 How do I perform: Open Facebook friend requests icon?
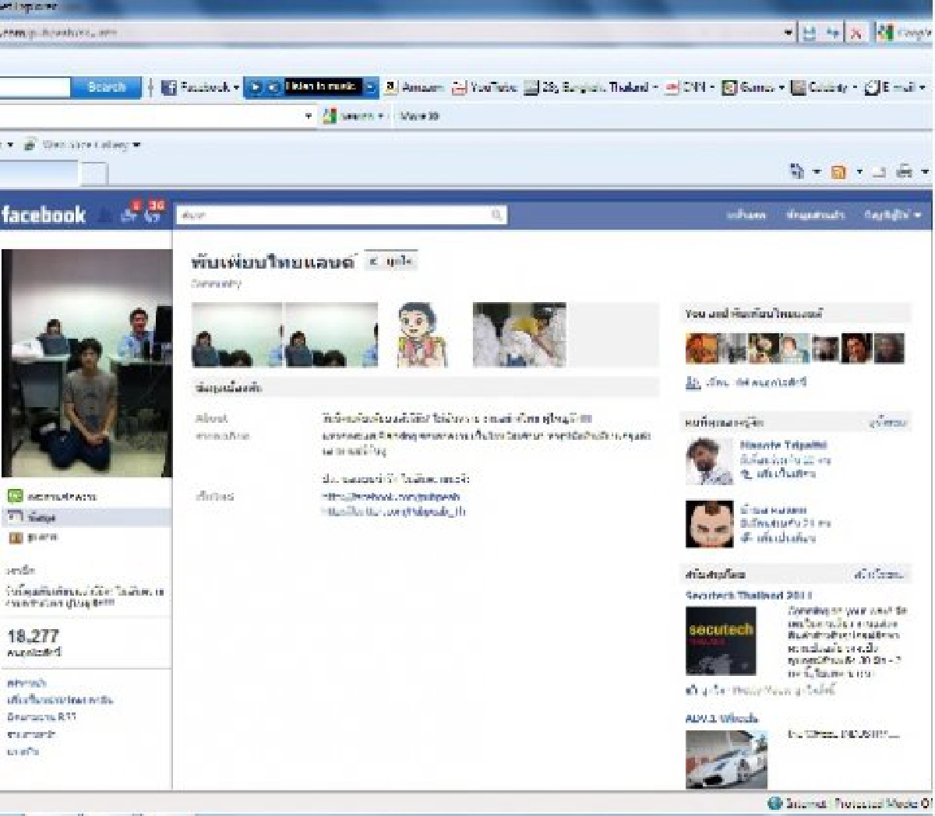point(107,216)
